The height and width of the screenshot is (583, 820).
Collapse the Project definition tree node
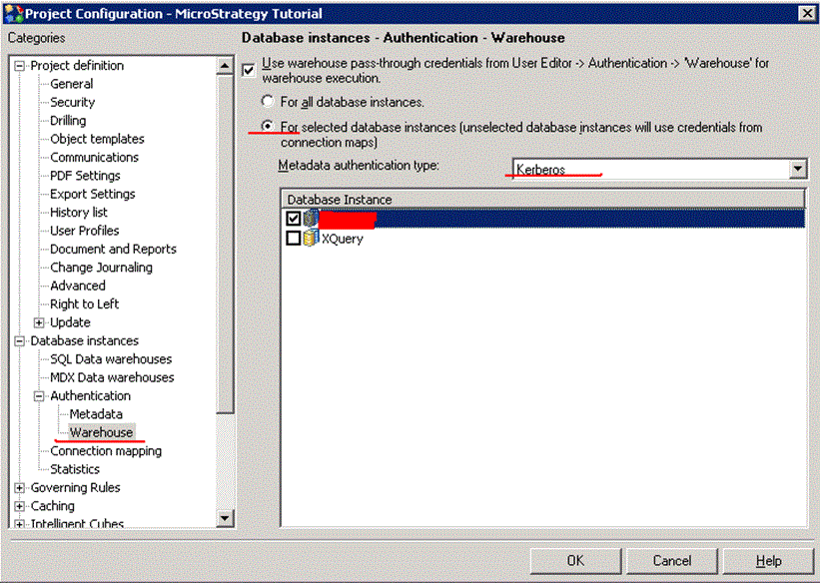tap(19, 66)
